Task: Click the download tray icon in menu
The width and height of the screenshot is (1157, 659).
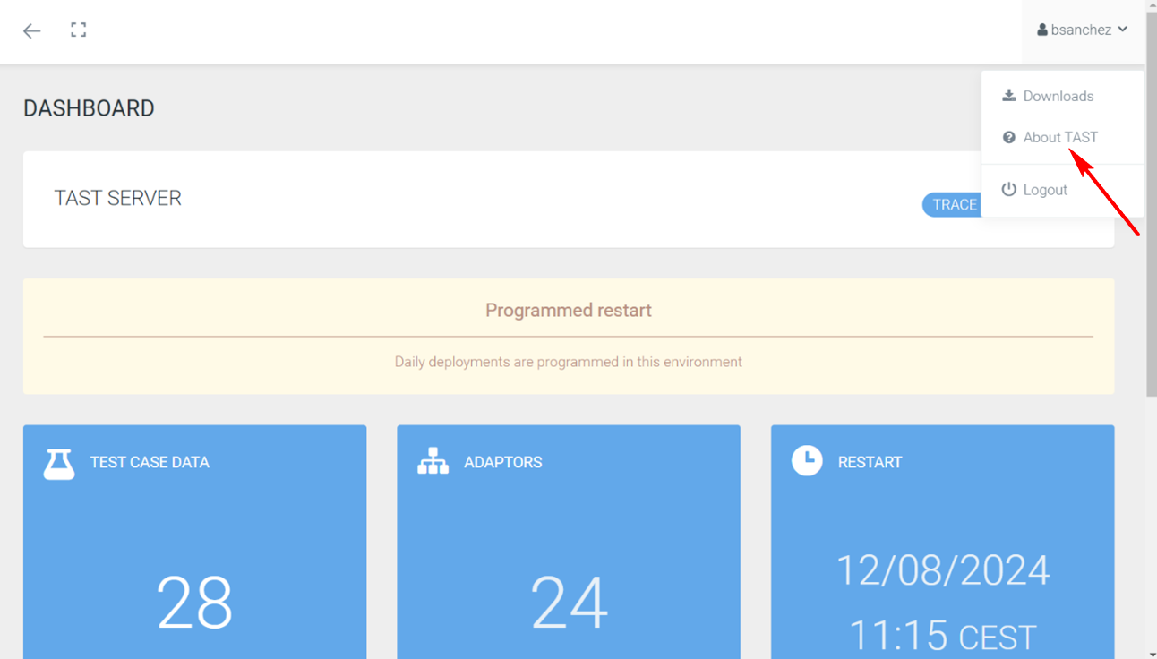Action: pos(1009,96)
